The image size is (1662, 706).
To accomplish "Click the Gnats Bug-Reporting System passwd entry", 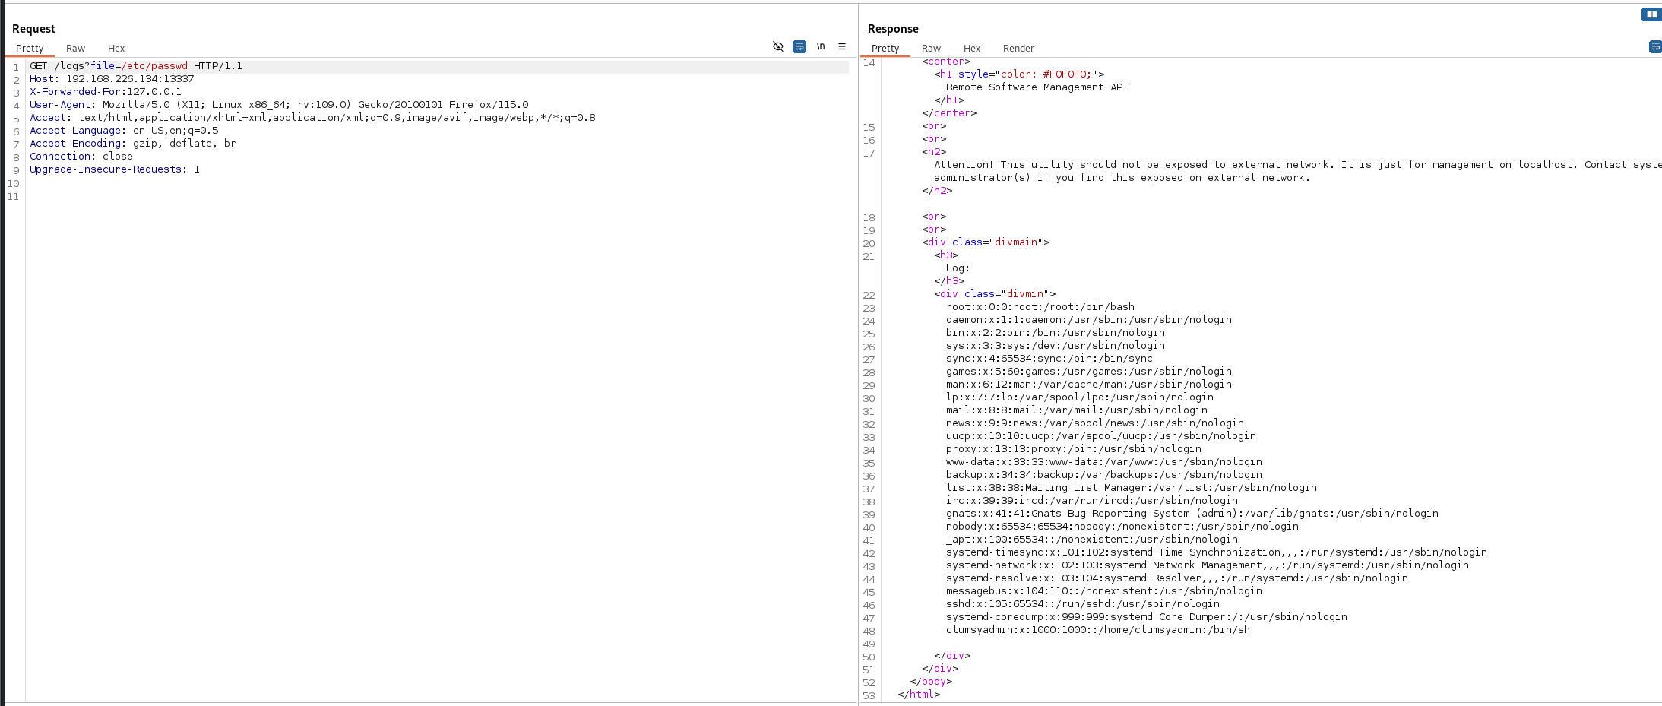I will 1192,514.
